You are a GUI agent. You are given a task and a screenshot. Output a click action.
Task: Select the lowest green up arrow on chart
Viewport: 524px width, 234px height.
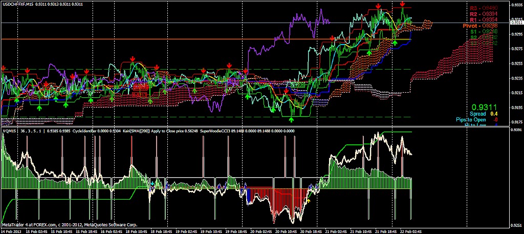[x=291, y=119]
